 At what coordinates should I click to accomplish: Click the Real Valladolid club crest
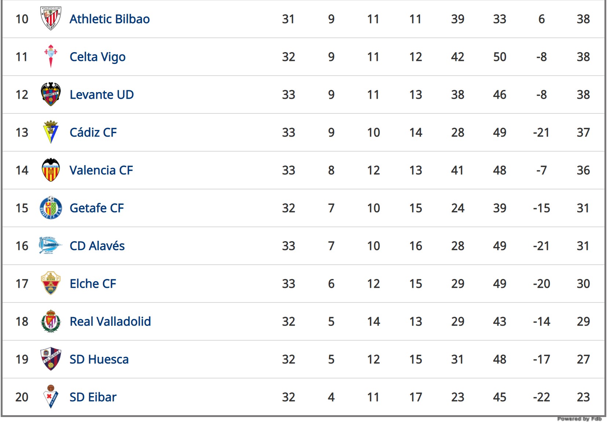[x=51, y=321]
